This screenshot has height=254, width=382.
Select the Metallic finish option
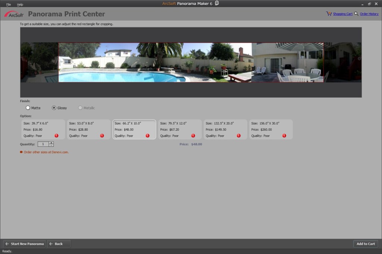[x=80, y=108]
